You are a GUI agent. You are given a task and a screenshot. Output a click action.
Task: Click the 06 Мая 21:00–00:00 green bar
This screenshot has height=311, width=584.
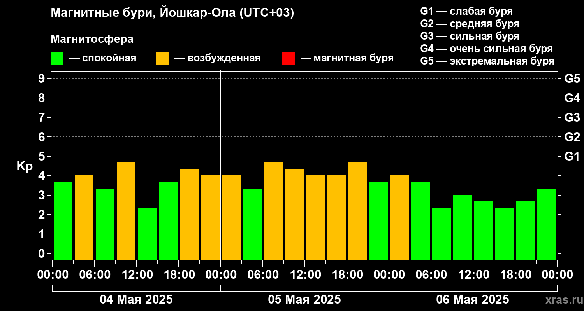[x=547, y=224]
